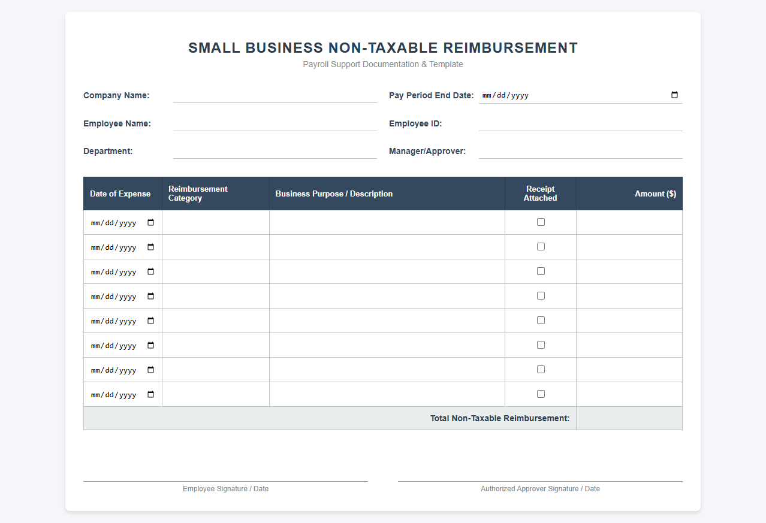Click the 'Receipt Attached' column header
This screenshot has width=766, height=523.
[x=541, y=194]
